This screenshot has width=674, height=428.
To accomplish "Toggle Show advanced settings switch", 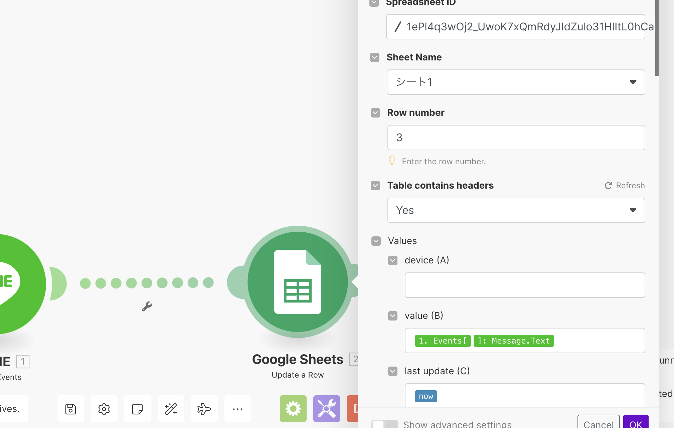I will point(384,424).
